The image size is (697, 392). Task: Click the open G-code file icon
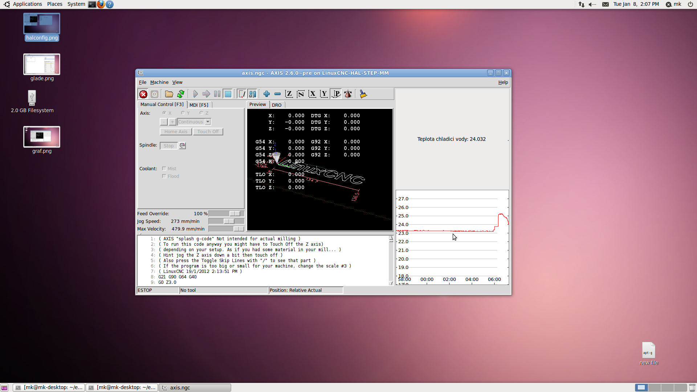coord(169,94)
